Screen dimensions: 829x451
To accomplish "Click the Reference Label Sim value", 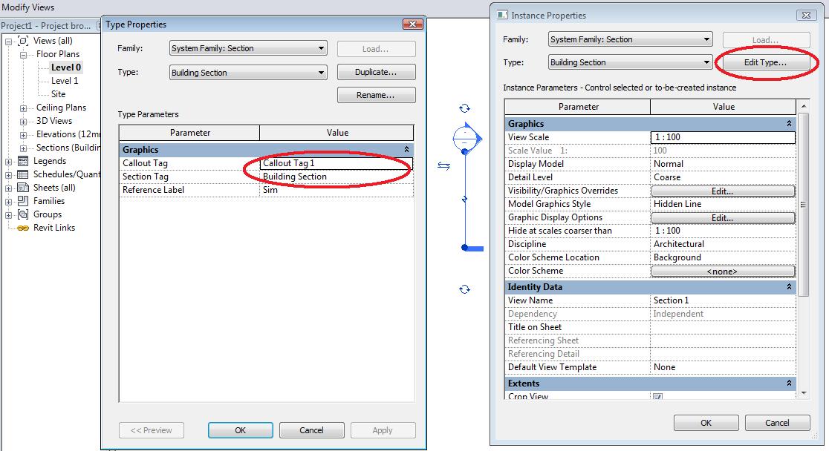I will pyautogui.click(x=337, y=190).
